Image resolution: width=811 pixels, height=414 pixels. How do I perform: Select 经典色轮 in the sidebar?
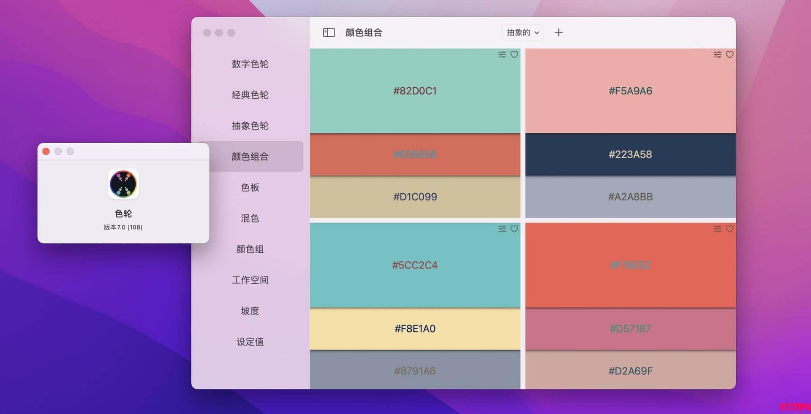[250, 95]
